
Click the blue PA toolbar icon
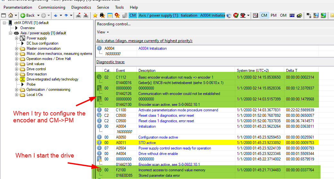[x=292, y=15]
